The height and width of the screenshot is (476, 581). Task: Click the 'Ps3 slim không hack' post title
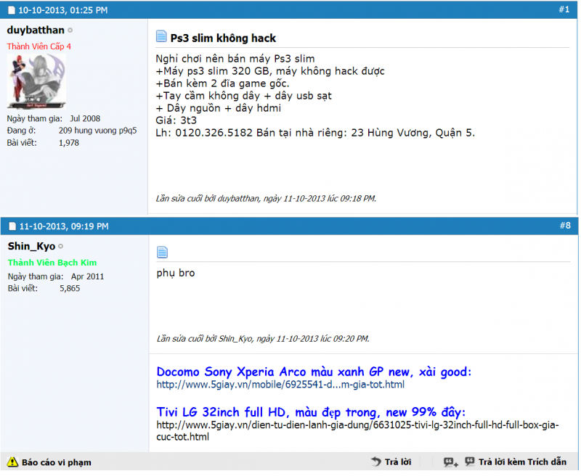click(223, 38)
